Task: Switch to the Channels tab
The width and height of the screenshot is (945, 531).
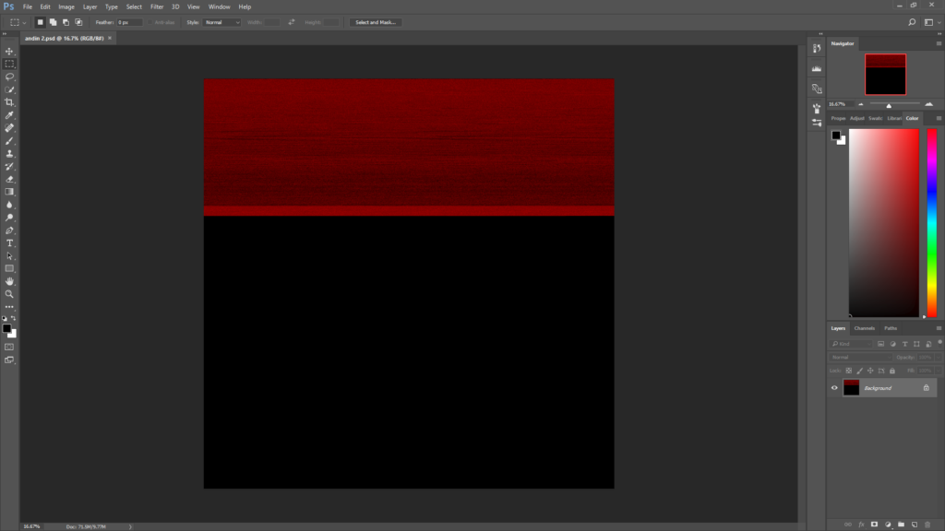Action: pyautogui.click(x=864, y=328)
